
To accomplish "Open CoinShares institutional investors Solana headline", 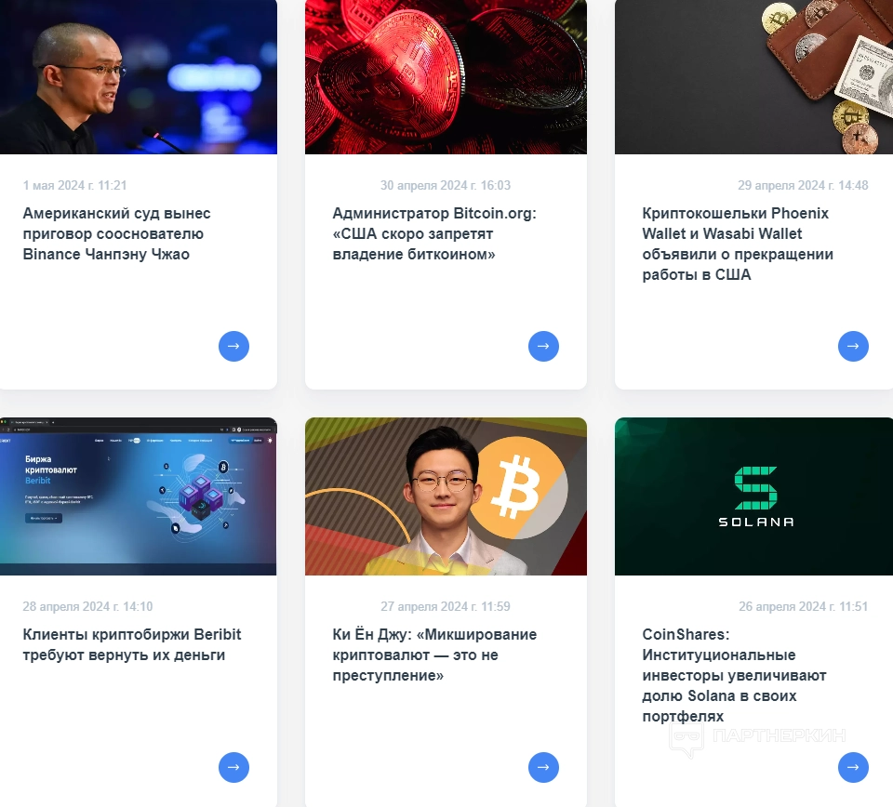I will [x=734, y=676].
